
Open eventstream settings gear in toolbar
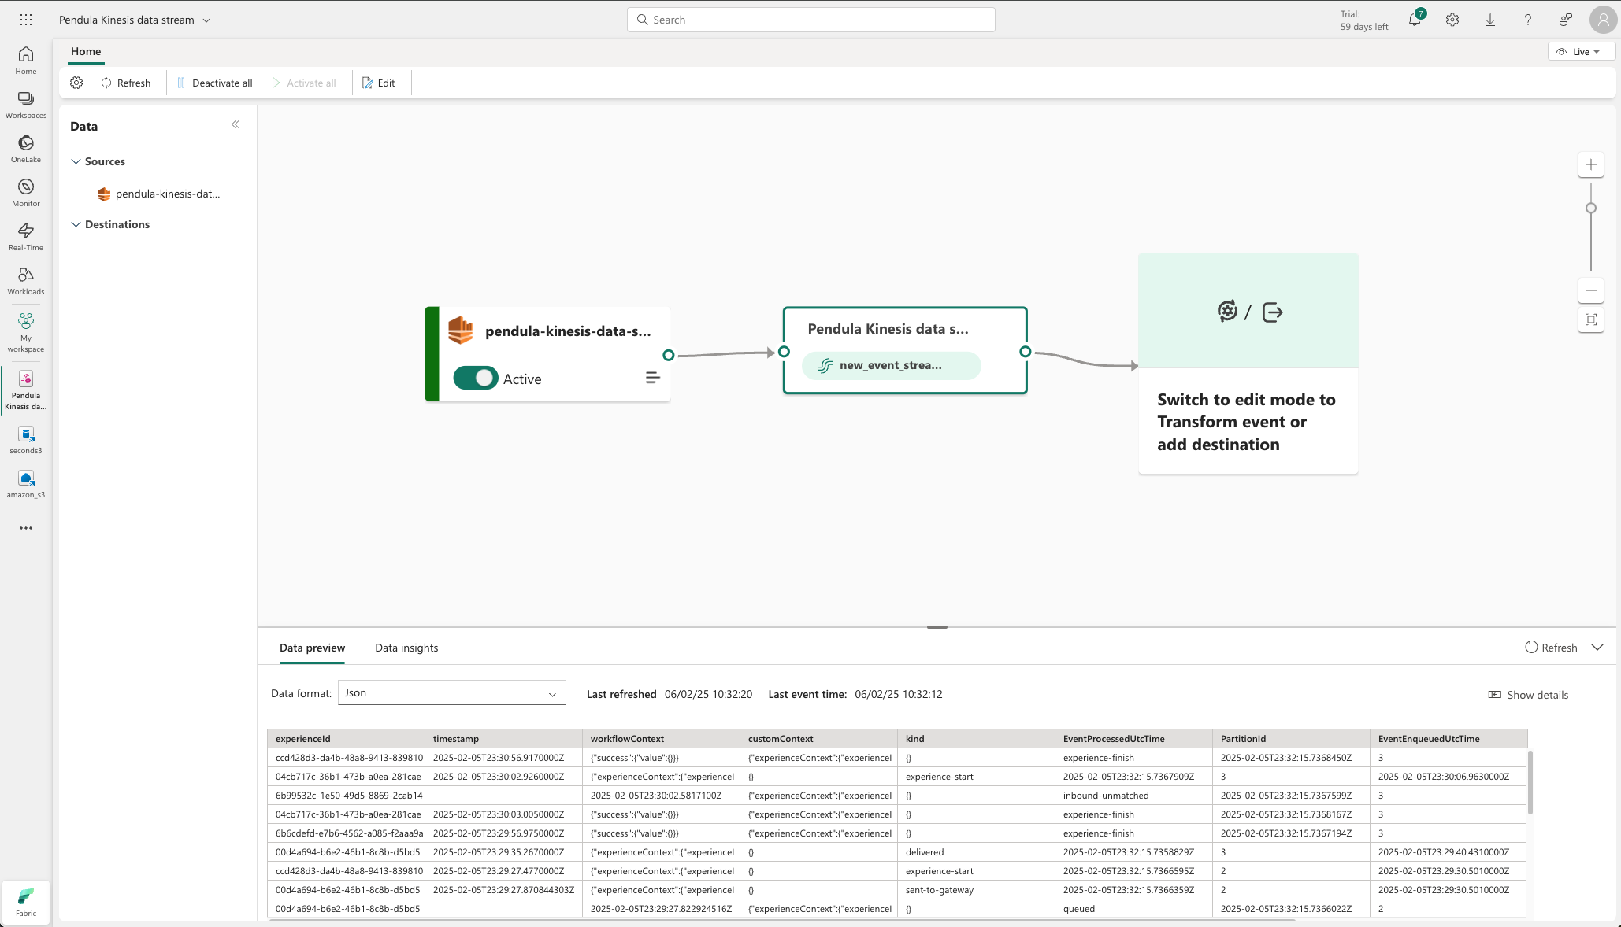[76, 83]
